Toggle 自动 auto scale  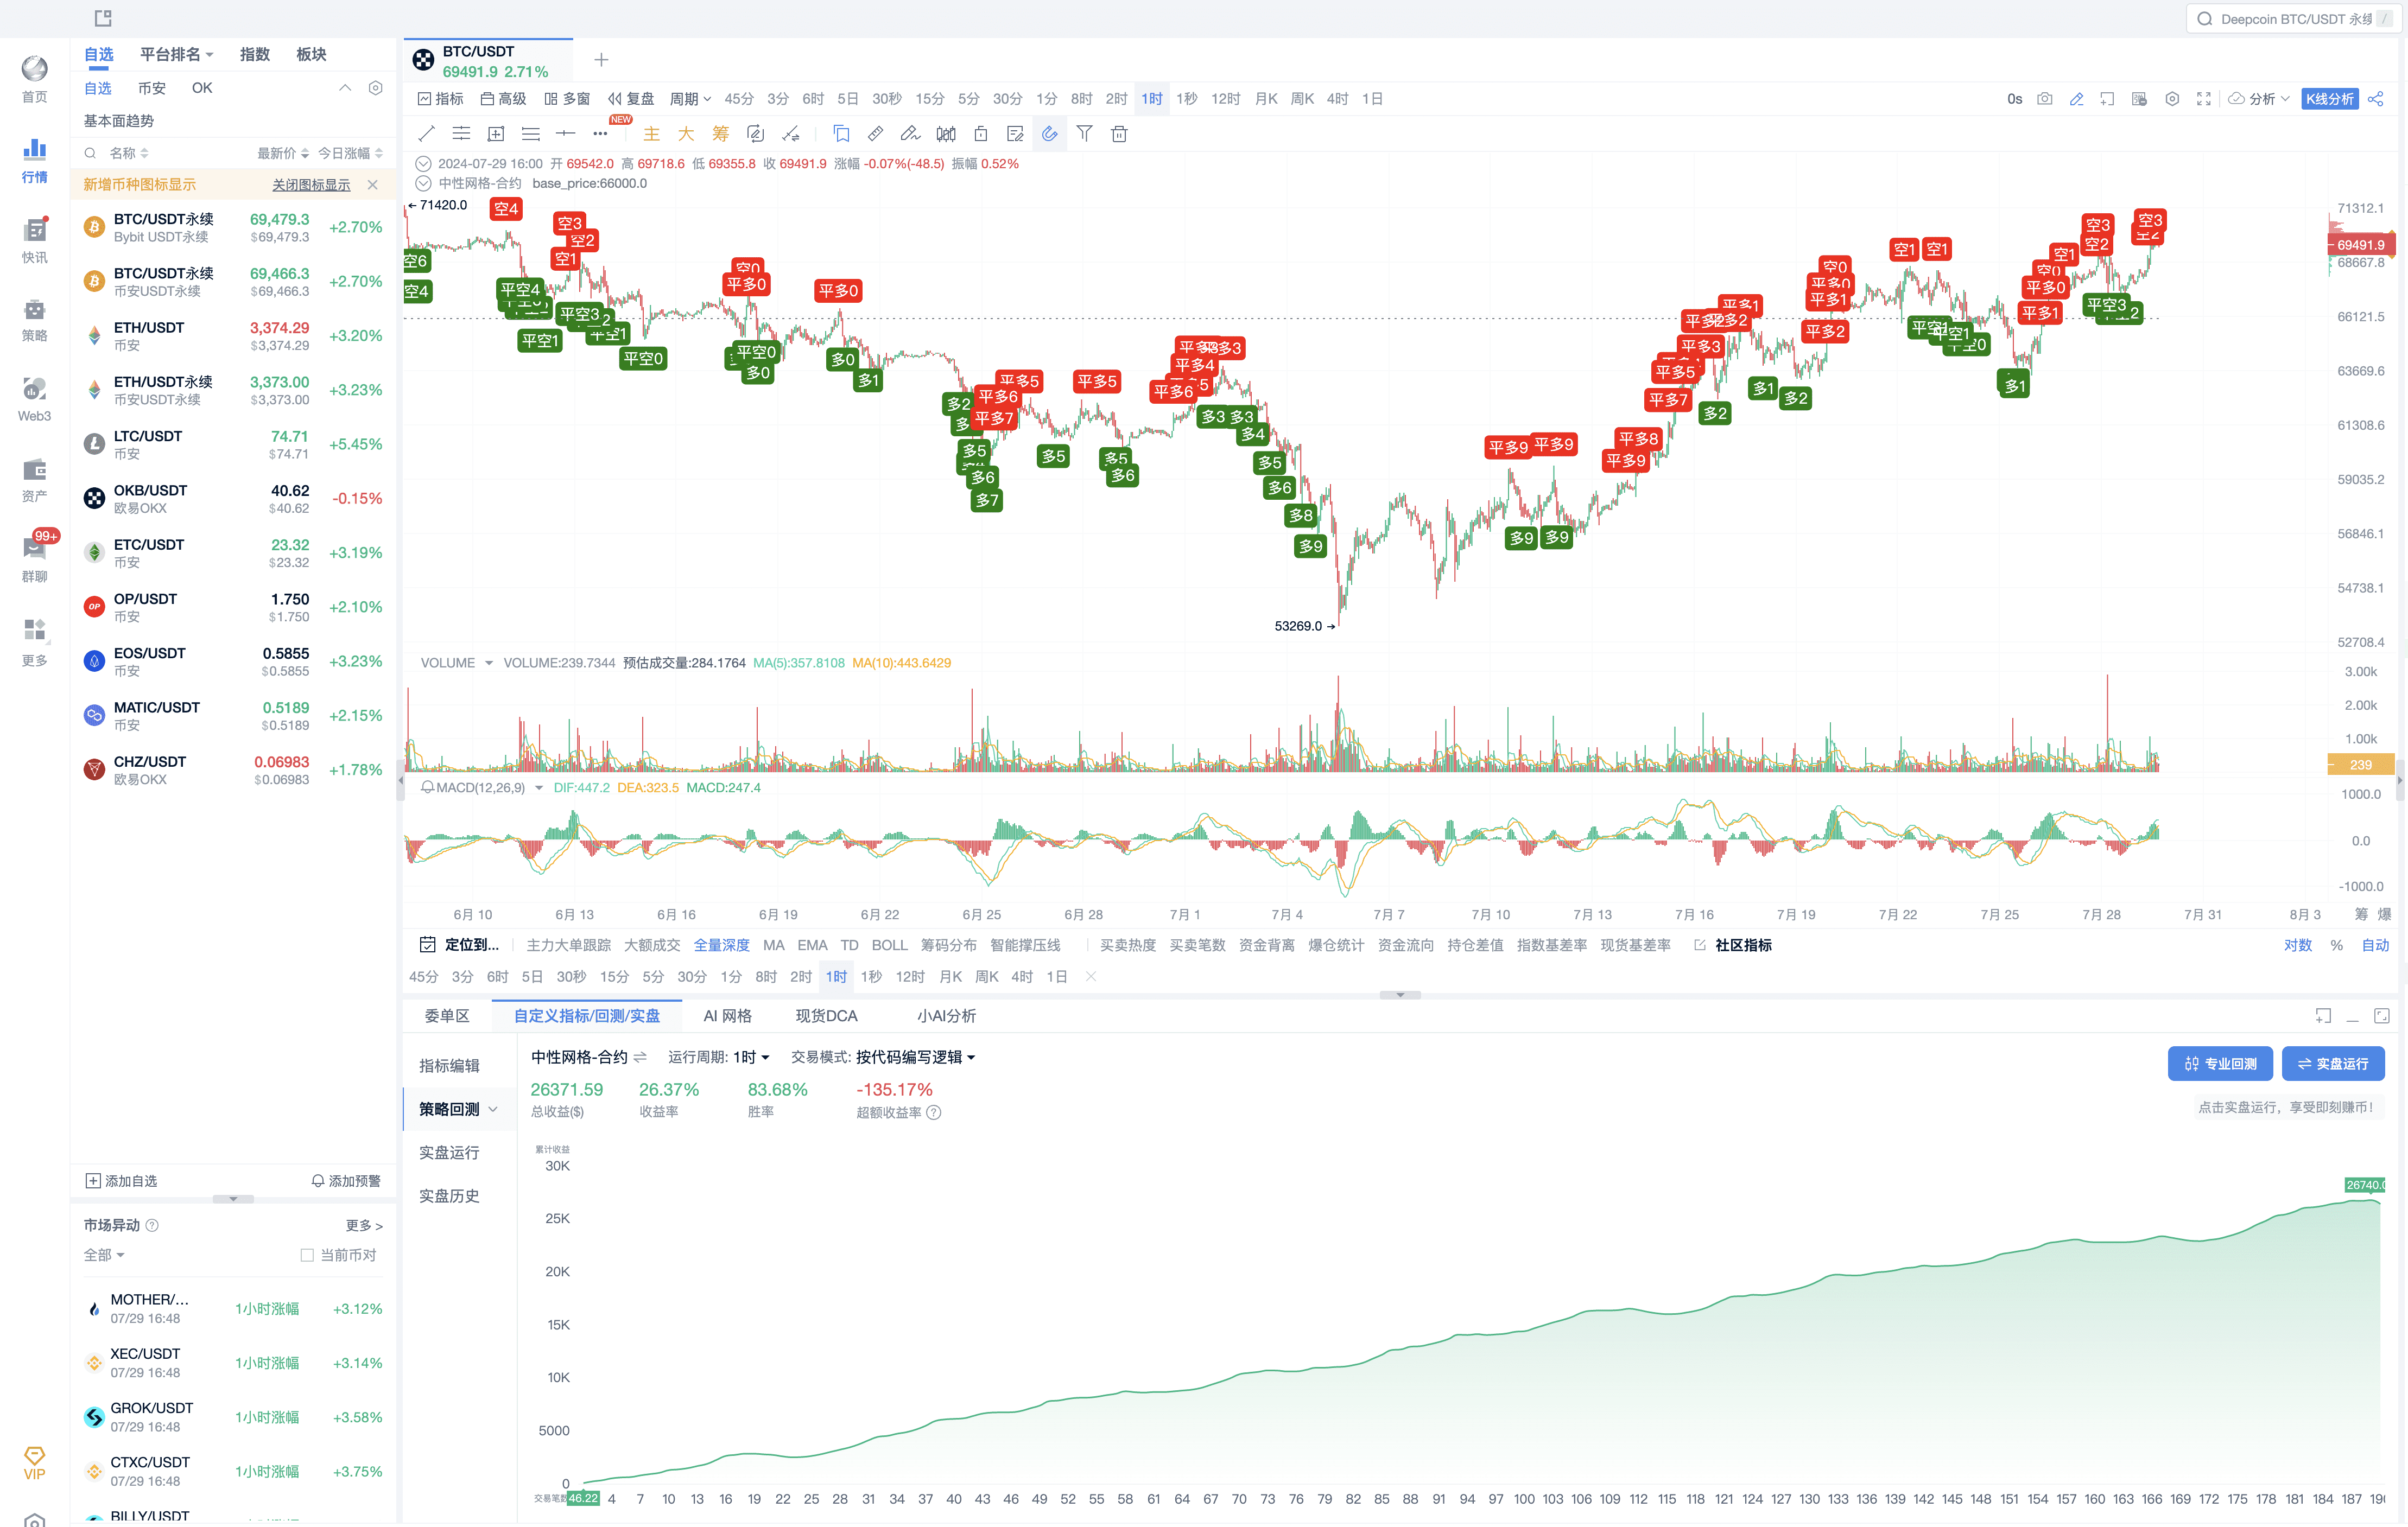click(x=2375, y=945)
